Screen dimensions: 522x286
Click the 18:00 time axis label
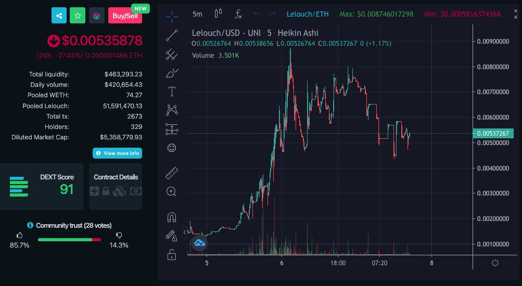pos(338,263)
